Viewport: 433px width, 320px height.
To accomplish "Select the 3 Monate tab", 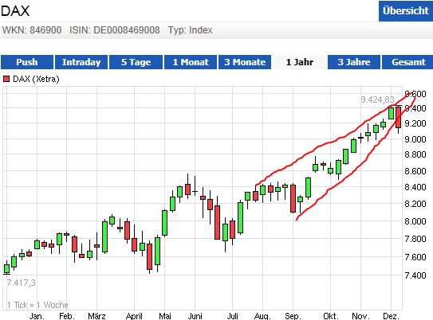I will pyautogui.click(x=245, y=62).
